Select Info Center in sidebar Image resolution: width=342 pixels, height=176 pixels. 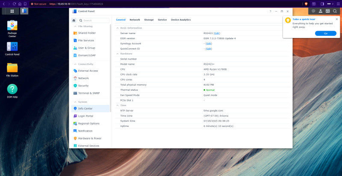(90, 109)
